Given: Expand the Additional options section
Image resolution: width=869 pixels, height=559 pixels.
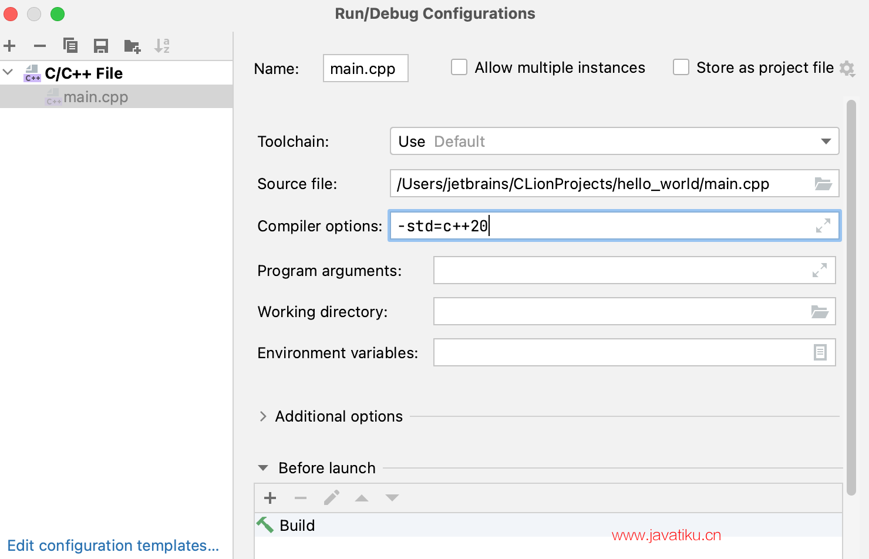Looking at the screenshot, I should tap(263, 416).
